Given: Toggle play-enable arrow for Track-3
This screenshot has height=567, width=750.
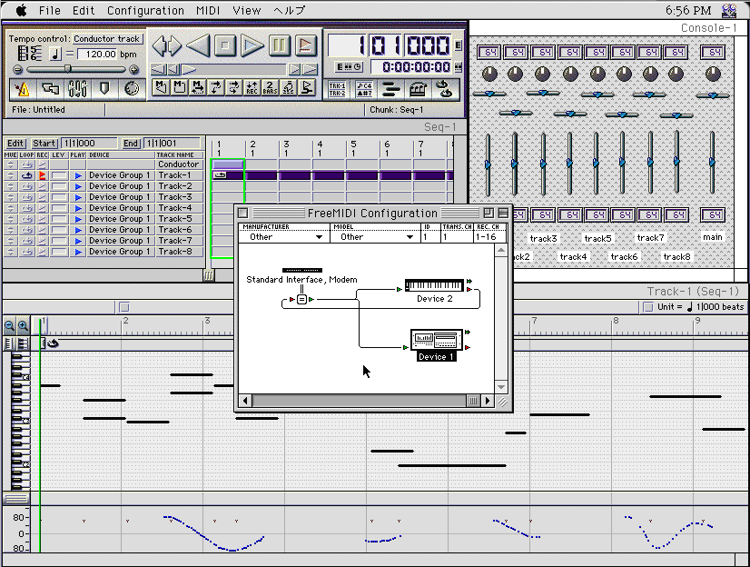Looking at the screenshot, I should click(78, 197).
